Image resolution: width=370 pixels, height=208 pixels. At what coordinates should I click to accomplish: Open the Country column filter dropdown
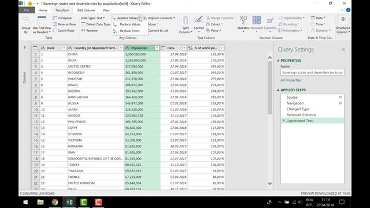coord(121,48)
